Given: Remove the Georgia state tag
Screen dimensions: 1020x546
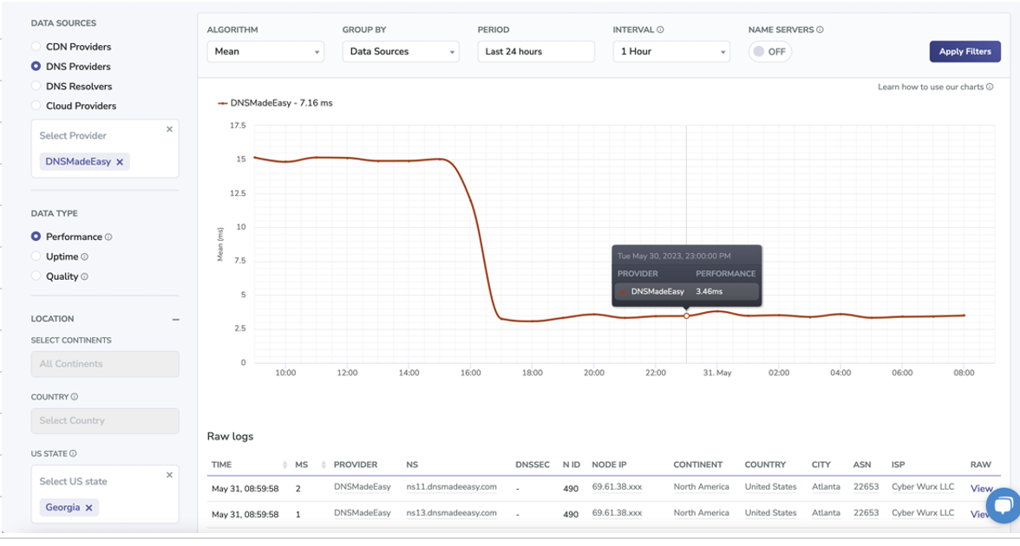Looking at the screenshot, I should pyautogui.click(x=88, y=508).
